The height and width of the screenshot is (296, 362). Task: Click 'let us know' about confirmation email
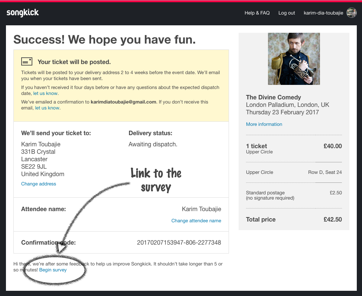tap(47, 108)
